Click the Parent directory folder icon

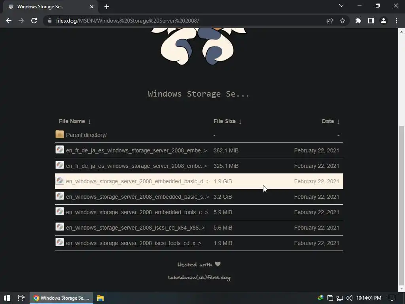coord(60,134)
